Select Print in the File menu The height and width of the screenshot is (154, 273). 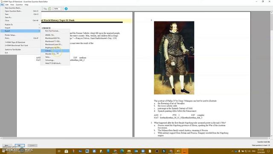[20, 38]
